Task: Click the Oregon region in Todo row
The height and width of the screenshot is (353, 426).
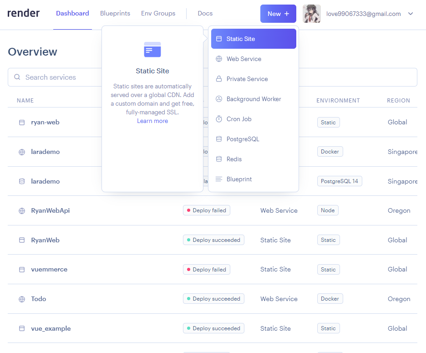Action: (x=399, y=299)
